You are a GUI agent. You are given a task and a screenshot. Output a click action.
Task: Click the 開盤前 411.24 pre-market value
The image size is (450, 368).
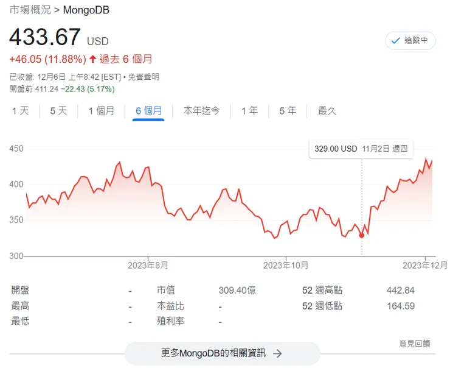[x=34, y=89]
